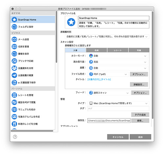This screenshot has height=155, width=164.
Task: Open the カラーモード dropdown
Action: point(118,56)
